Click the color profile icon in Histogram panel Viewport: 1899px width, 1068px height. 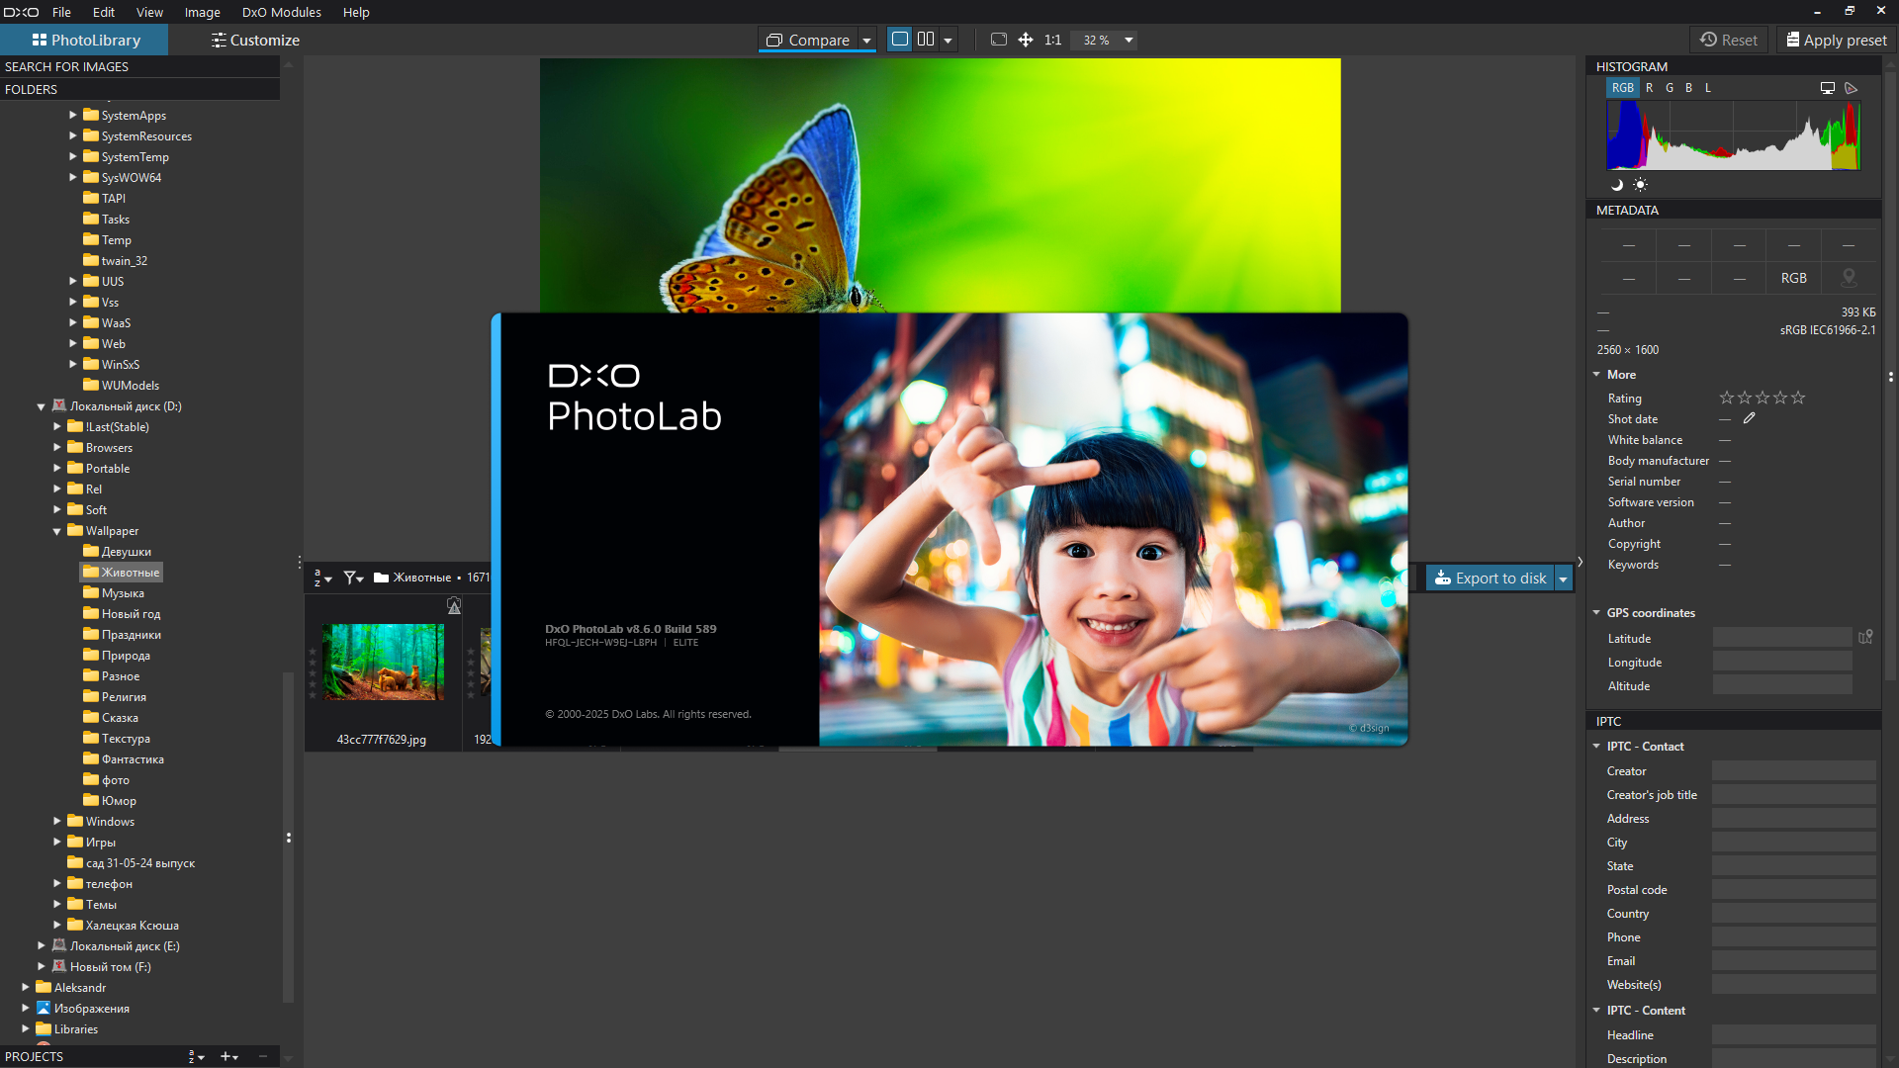(x=1852, y=88)
